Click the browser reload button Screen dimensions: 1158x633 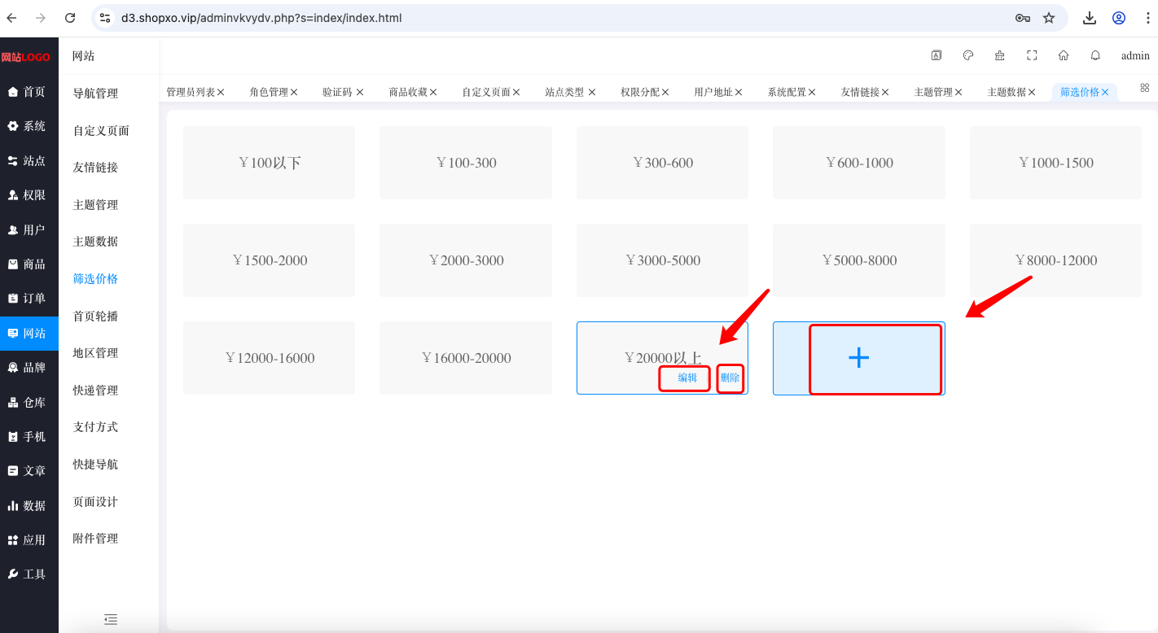click(70, 18)
